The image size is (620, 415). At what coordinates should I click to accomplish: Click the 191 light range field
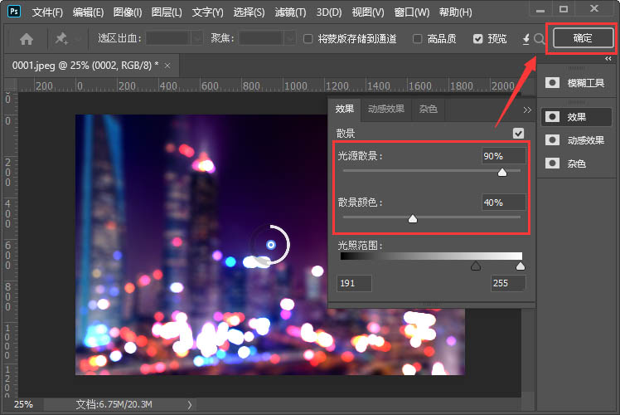pyautogui.click(x=354, y=283)
